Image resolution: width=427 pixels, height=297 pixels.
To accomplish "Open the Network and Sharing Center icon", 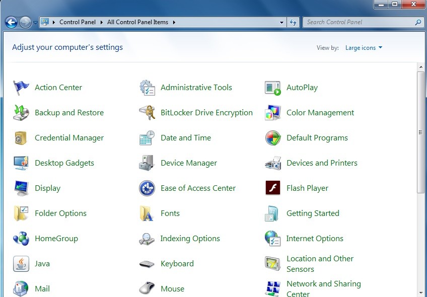I will (x=273, y=288).
